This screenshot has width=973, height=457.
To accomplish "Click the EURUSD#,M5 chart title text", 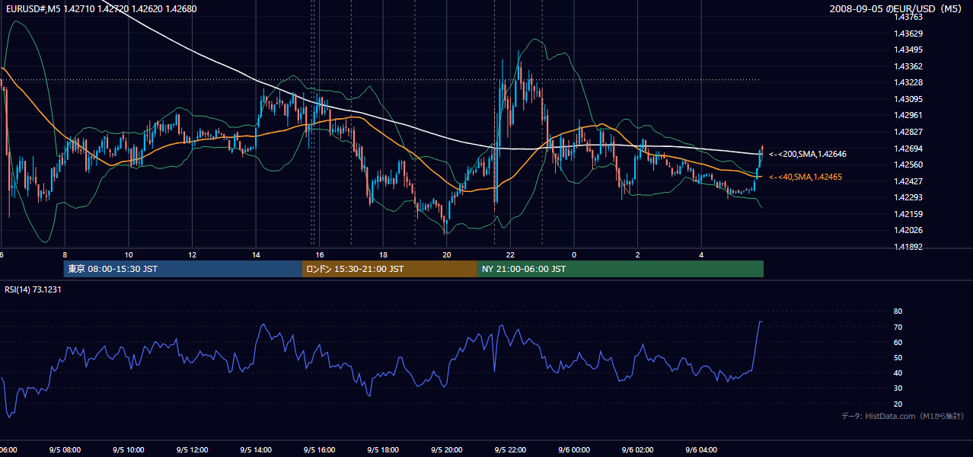I will [101, 8].
